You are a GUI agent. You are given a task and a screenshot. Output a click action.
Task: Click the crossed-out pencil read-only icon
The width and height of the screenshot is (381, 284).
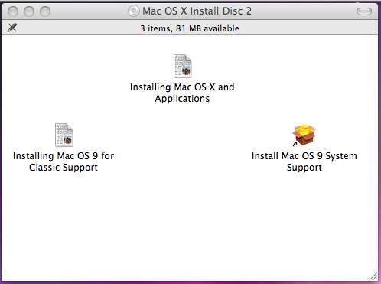point(12,28)
